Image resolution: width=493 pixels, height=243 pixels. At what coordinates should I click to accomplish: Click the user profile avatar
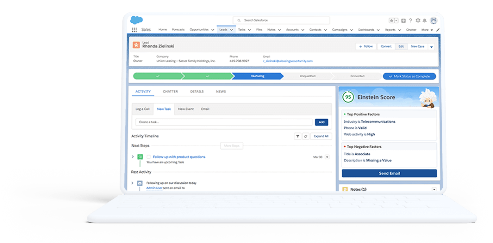point(434,21)
